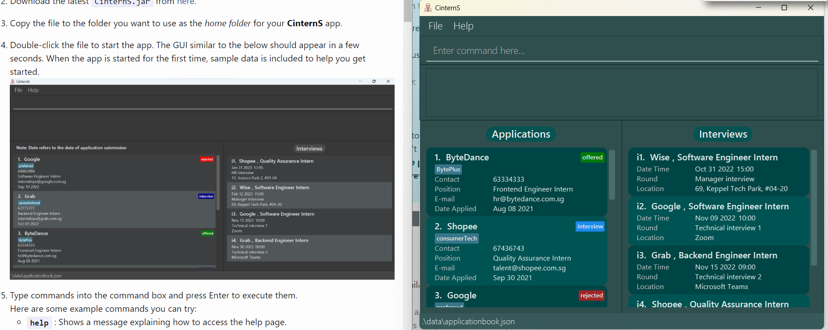
Task: Click the Interviews header label
Action: point(723,134)
